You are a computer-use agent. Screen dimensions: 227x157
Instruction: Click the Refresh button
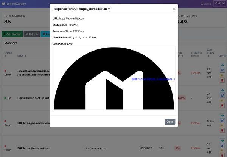(32, 34)
